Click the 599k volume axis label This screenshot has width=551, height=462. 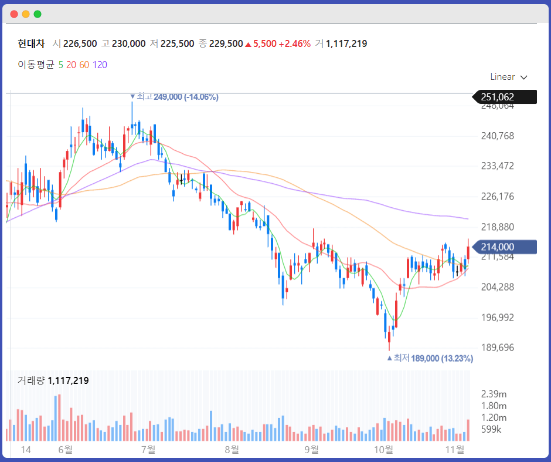pos(491,429)
